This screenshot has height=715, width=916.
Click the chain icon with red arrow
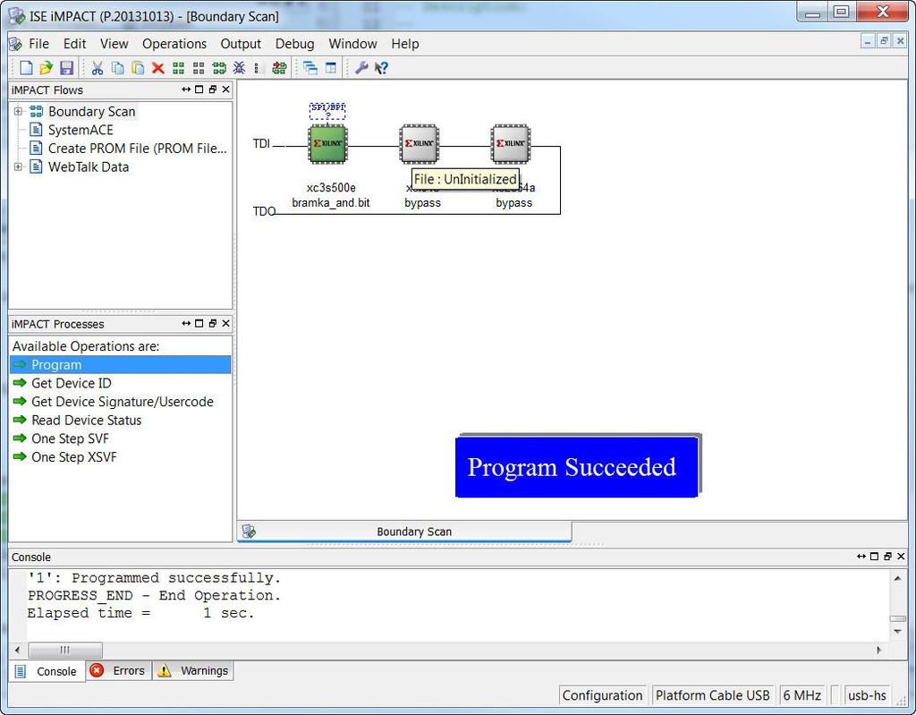tap(279, 68)
